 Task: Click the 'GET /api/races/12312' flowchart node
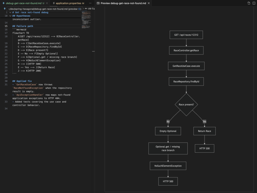186,35
